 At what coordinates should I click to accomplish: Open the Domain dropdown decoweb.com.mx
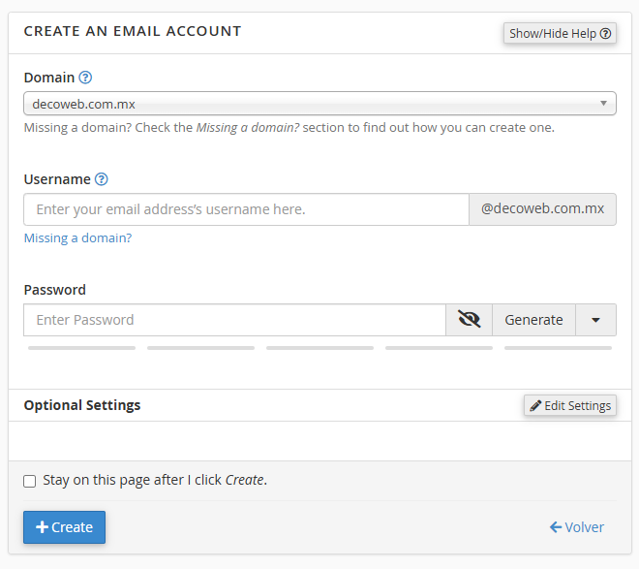tap(319, 103)
